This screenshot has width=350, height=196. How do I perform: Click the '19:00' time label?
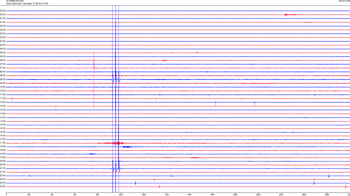[x=3, y=154]
